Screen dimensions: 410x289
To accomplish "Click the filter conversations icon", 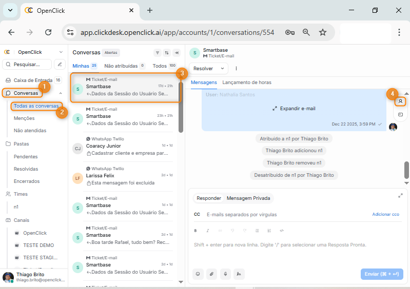I will click(157, 53).
